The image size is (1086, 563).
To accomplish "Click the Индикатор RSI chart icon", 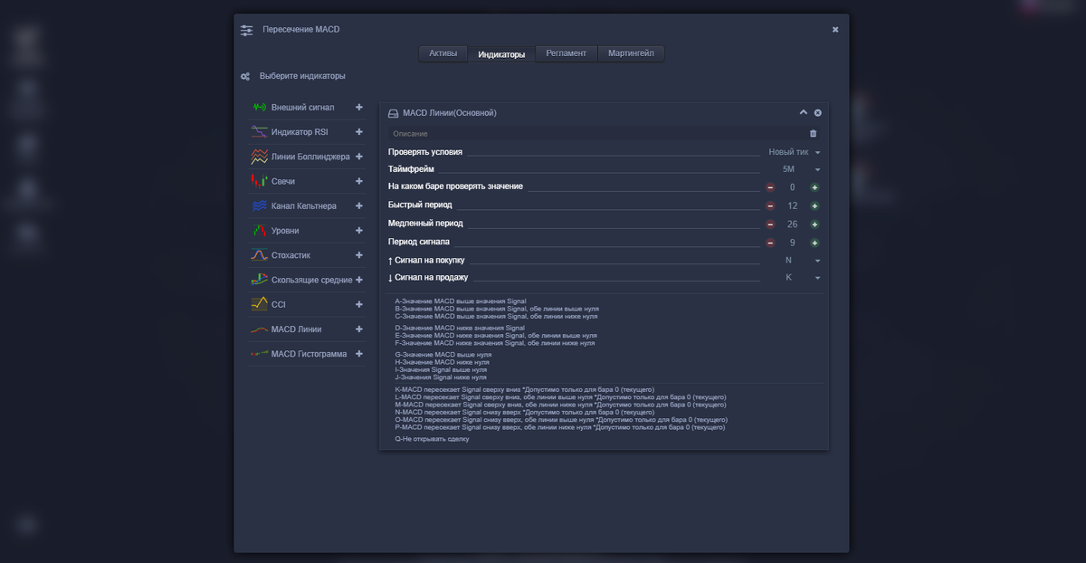I will click(259, 131).
